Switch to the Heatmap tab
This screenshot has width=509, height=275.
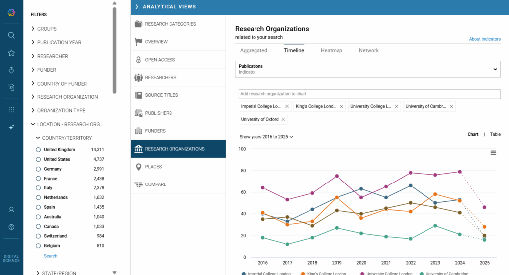[331, 50]
